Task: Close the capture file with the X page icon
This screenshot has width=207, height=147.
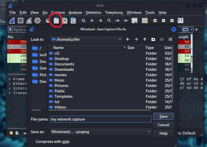Action: [65, 20]
